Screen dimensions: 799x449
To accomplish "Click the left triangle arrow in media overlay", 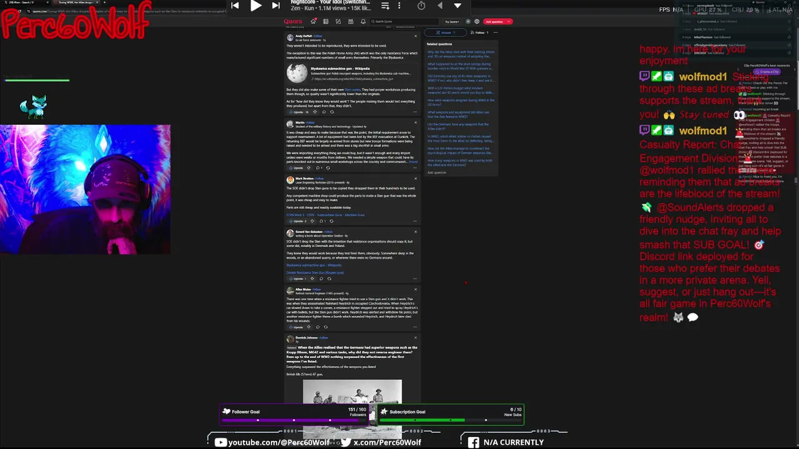I will pyautogui.click(x=440, y=6).
